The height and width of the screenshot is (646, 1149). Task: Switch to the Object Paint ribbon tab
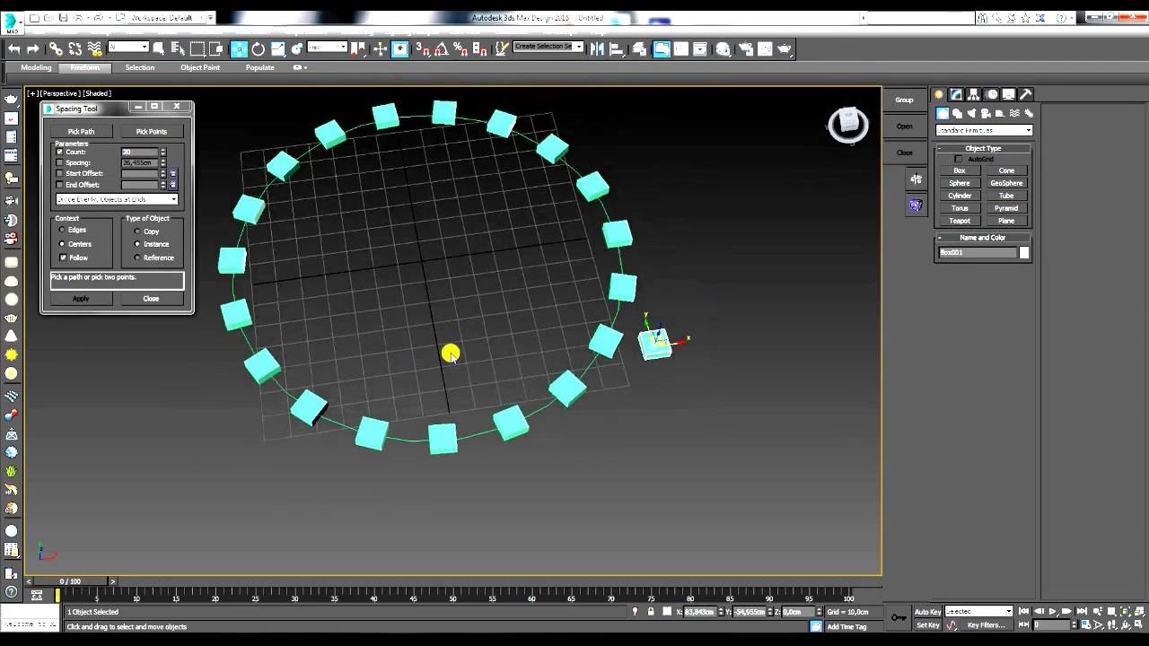200,67
